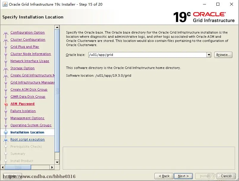Open Grid Infrastructure Management step link
The height and width of the screenshot is (181, 239).
pyautogui.click(x=32, y=82)
